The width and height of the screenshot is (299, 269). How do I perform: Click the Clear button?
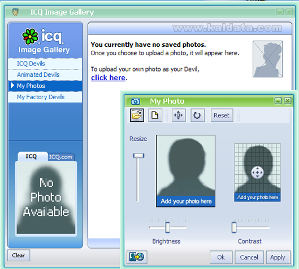(x=19, y=255)
